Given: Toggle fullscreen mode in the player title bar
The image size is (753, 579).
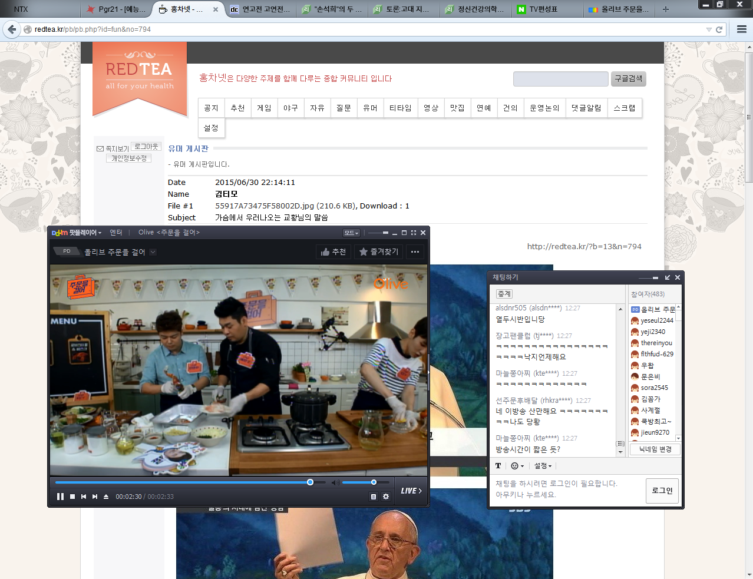Looking at the screenshot, I should pos(414,233).
